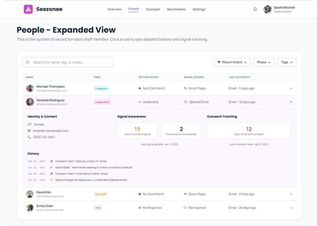Collapse Amanda Rodriguez's expanded row

point(291,102)
